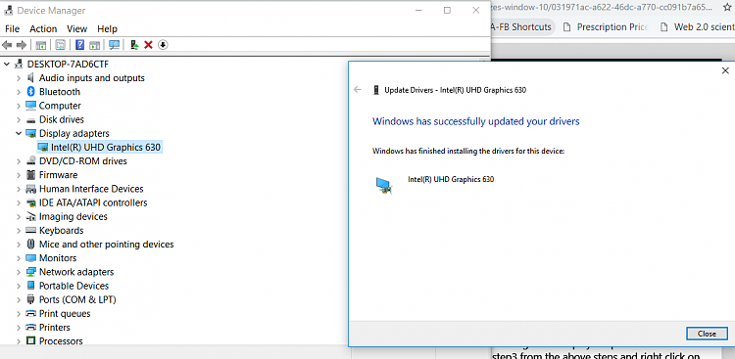The width and height of the screenshot is (735, 359).
Task: Click the Show/Hide Console Tree toolbar icon
Action: 41,45
